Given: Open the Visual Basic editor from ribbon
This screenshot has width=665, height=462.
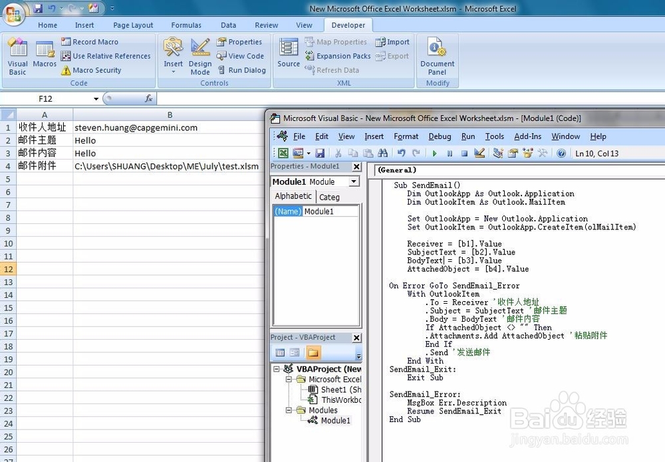Looking at the screenshot, I should tap(17, 57).
